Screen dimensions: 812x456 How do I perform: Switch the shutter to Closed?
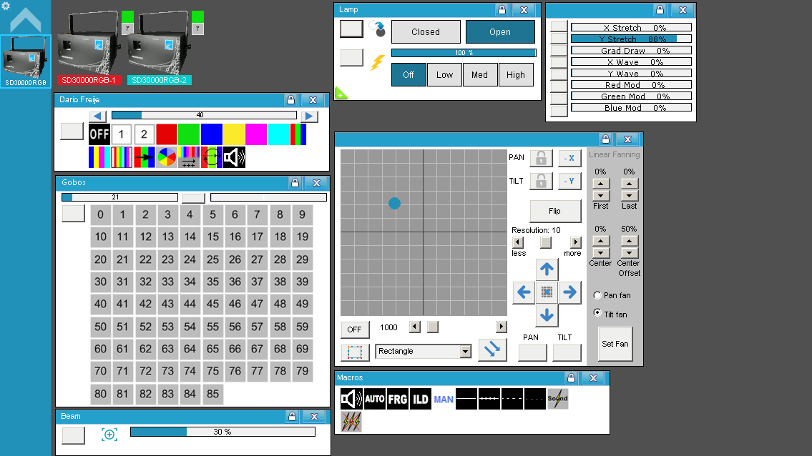tap(426, 32)
